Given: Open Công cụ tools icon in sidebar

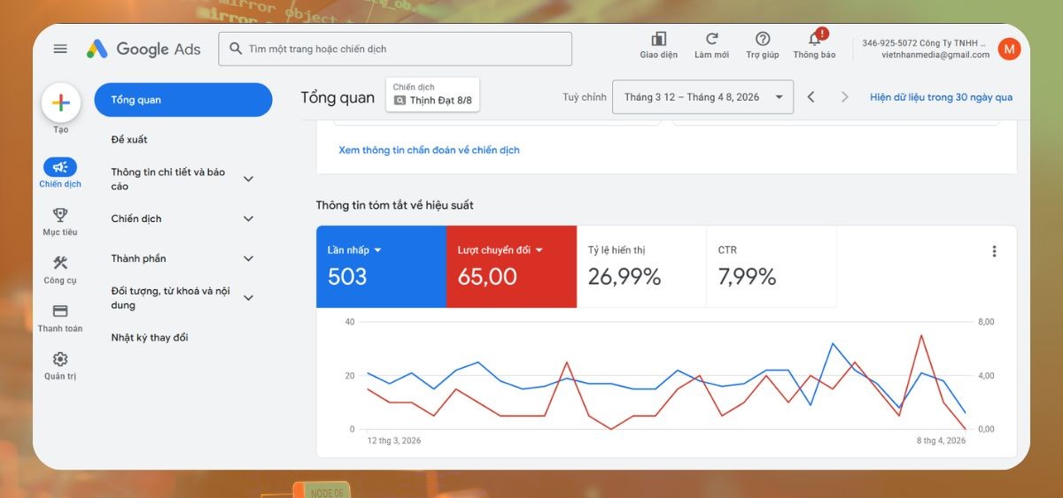Looking at the screenshot, I should [60, 263].
